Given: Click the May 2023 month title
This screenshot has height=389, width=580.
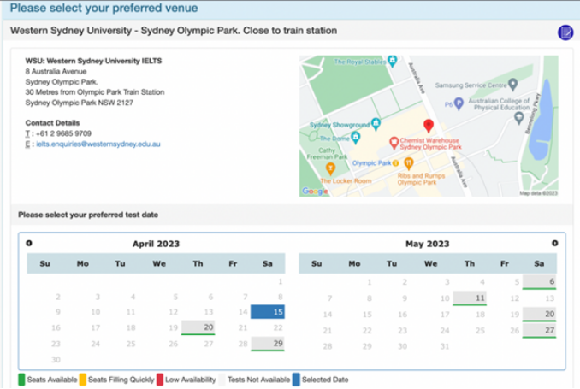Looking at the screenshot, I should (428, 244).
